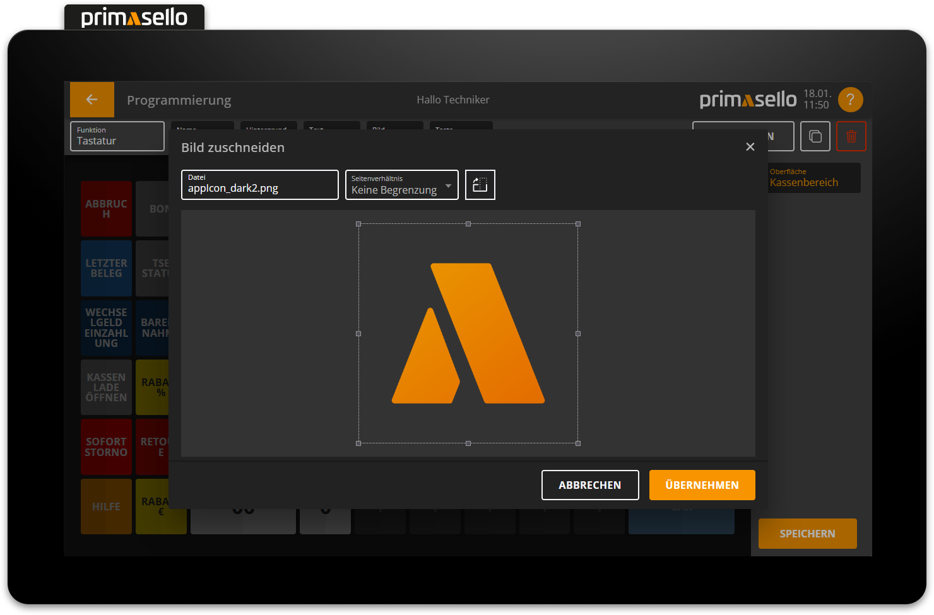Click the duplicate copy icon

point(815,136)
